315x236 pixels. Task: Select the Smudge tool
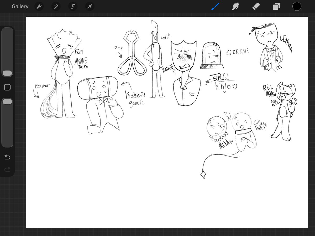coord(235,7)
